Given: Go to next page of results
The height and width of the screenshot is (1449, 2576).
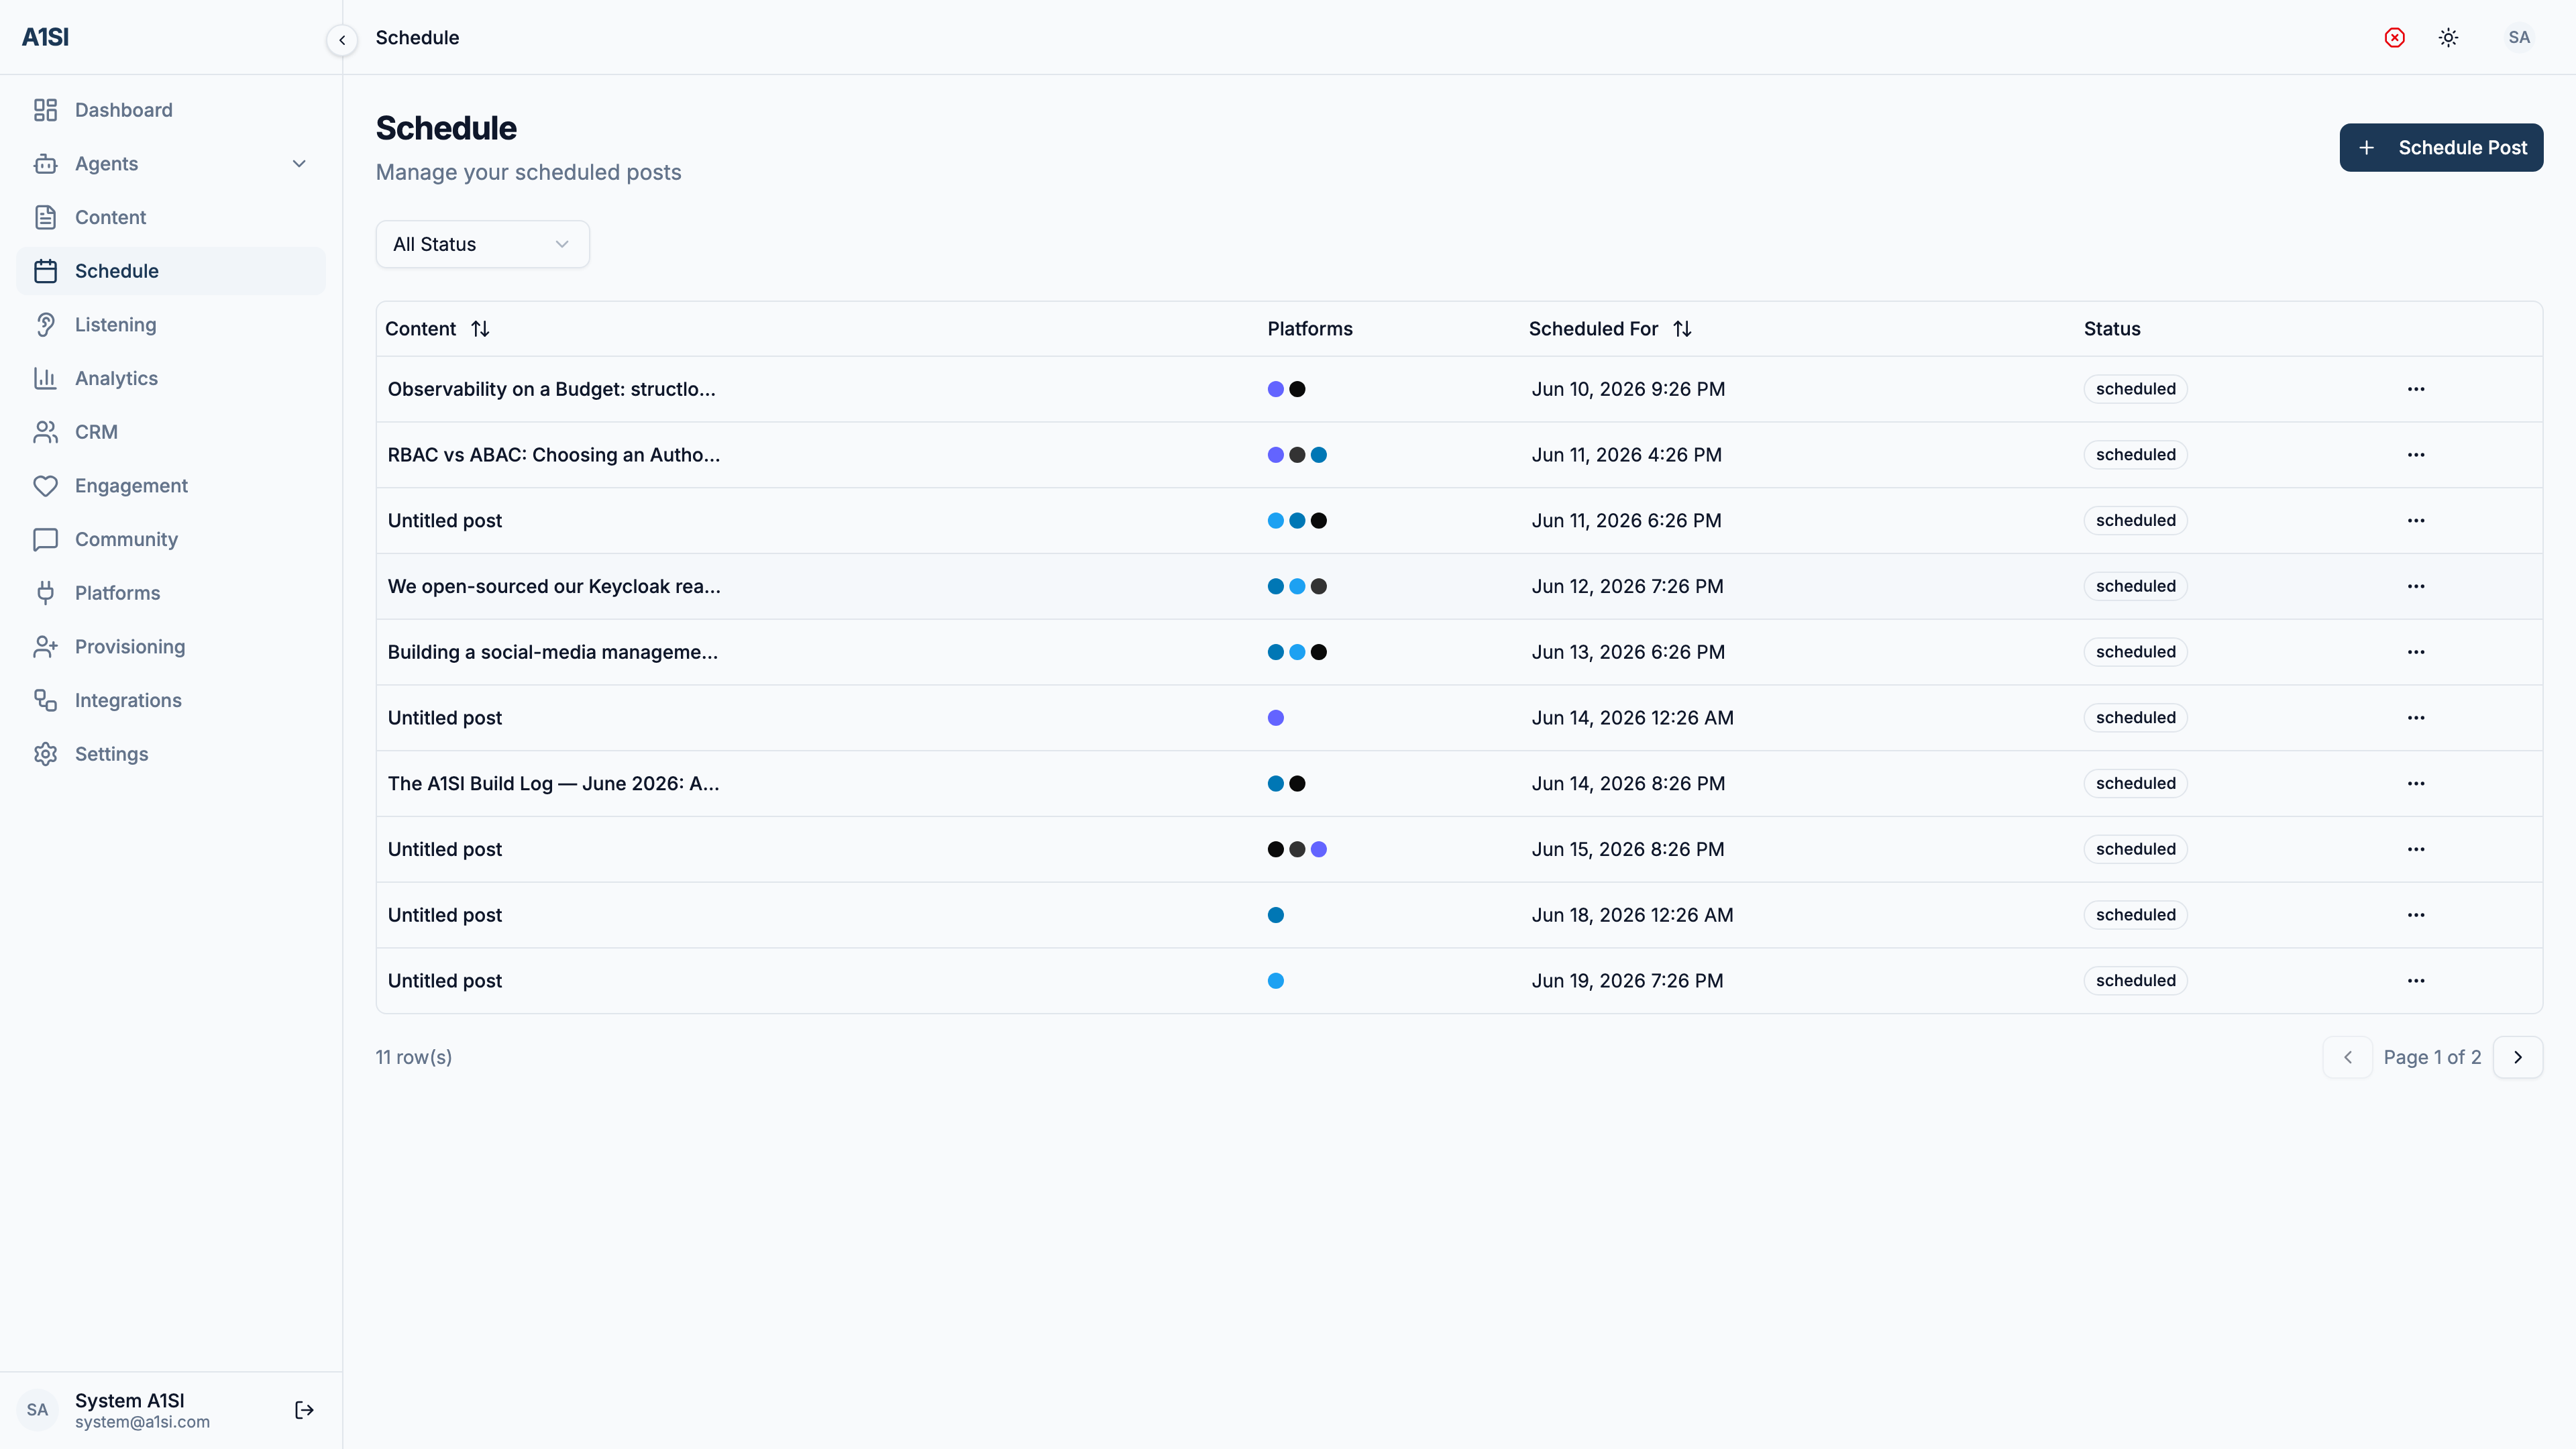Looking at the screenshot, I should coord(2518,1057).
